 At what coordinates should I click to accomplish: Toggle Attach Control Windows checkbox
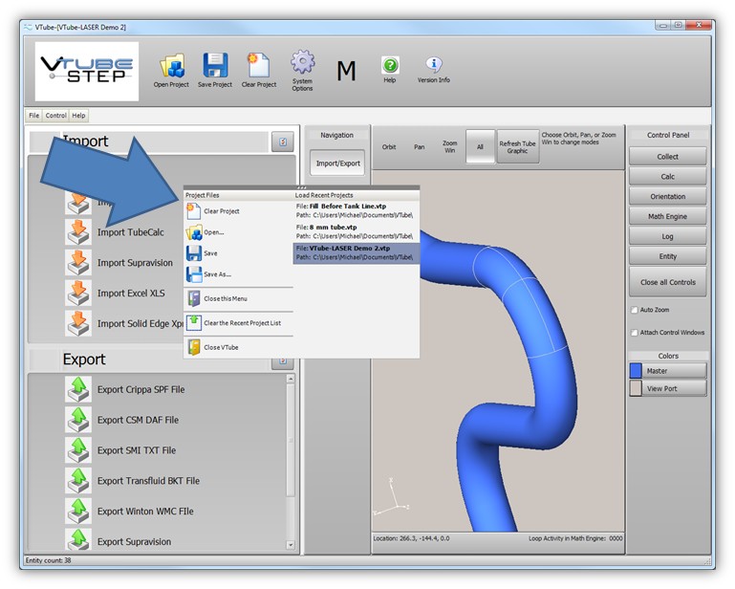pyautogui.click(x=634, y=333)
